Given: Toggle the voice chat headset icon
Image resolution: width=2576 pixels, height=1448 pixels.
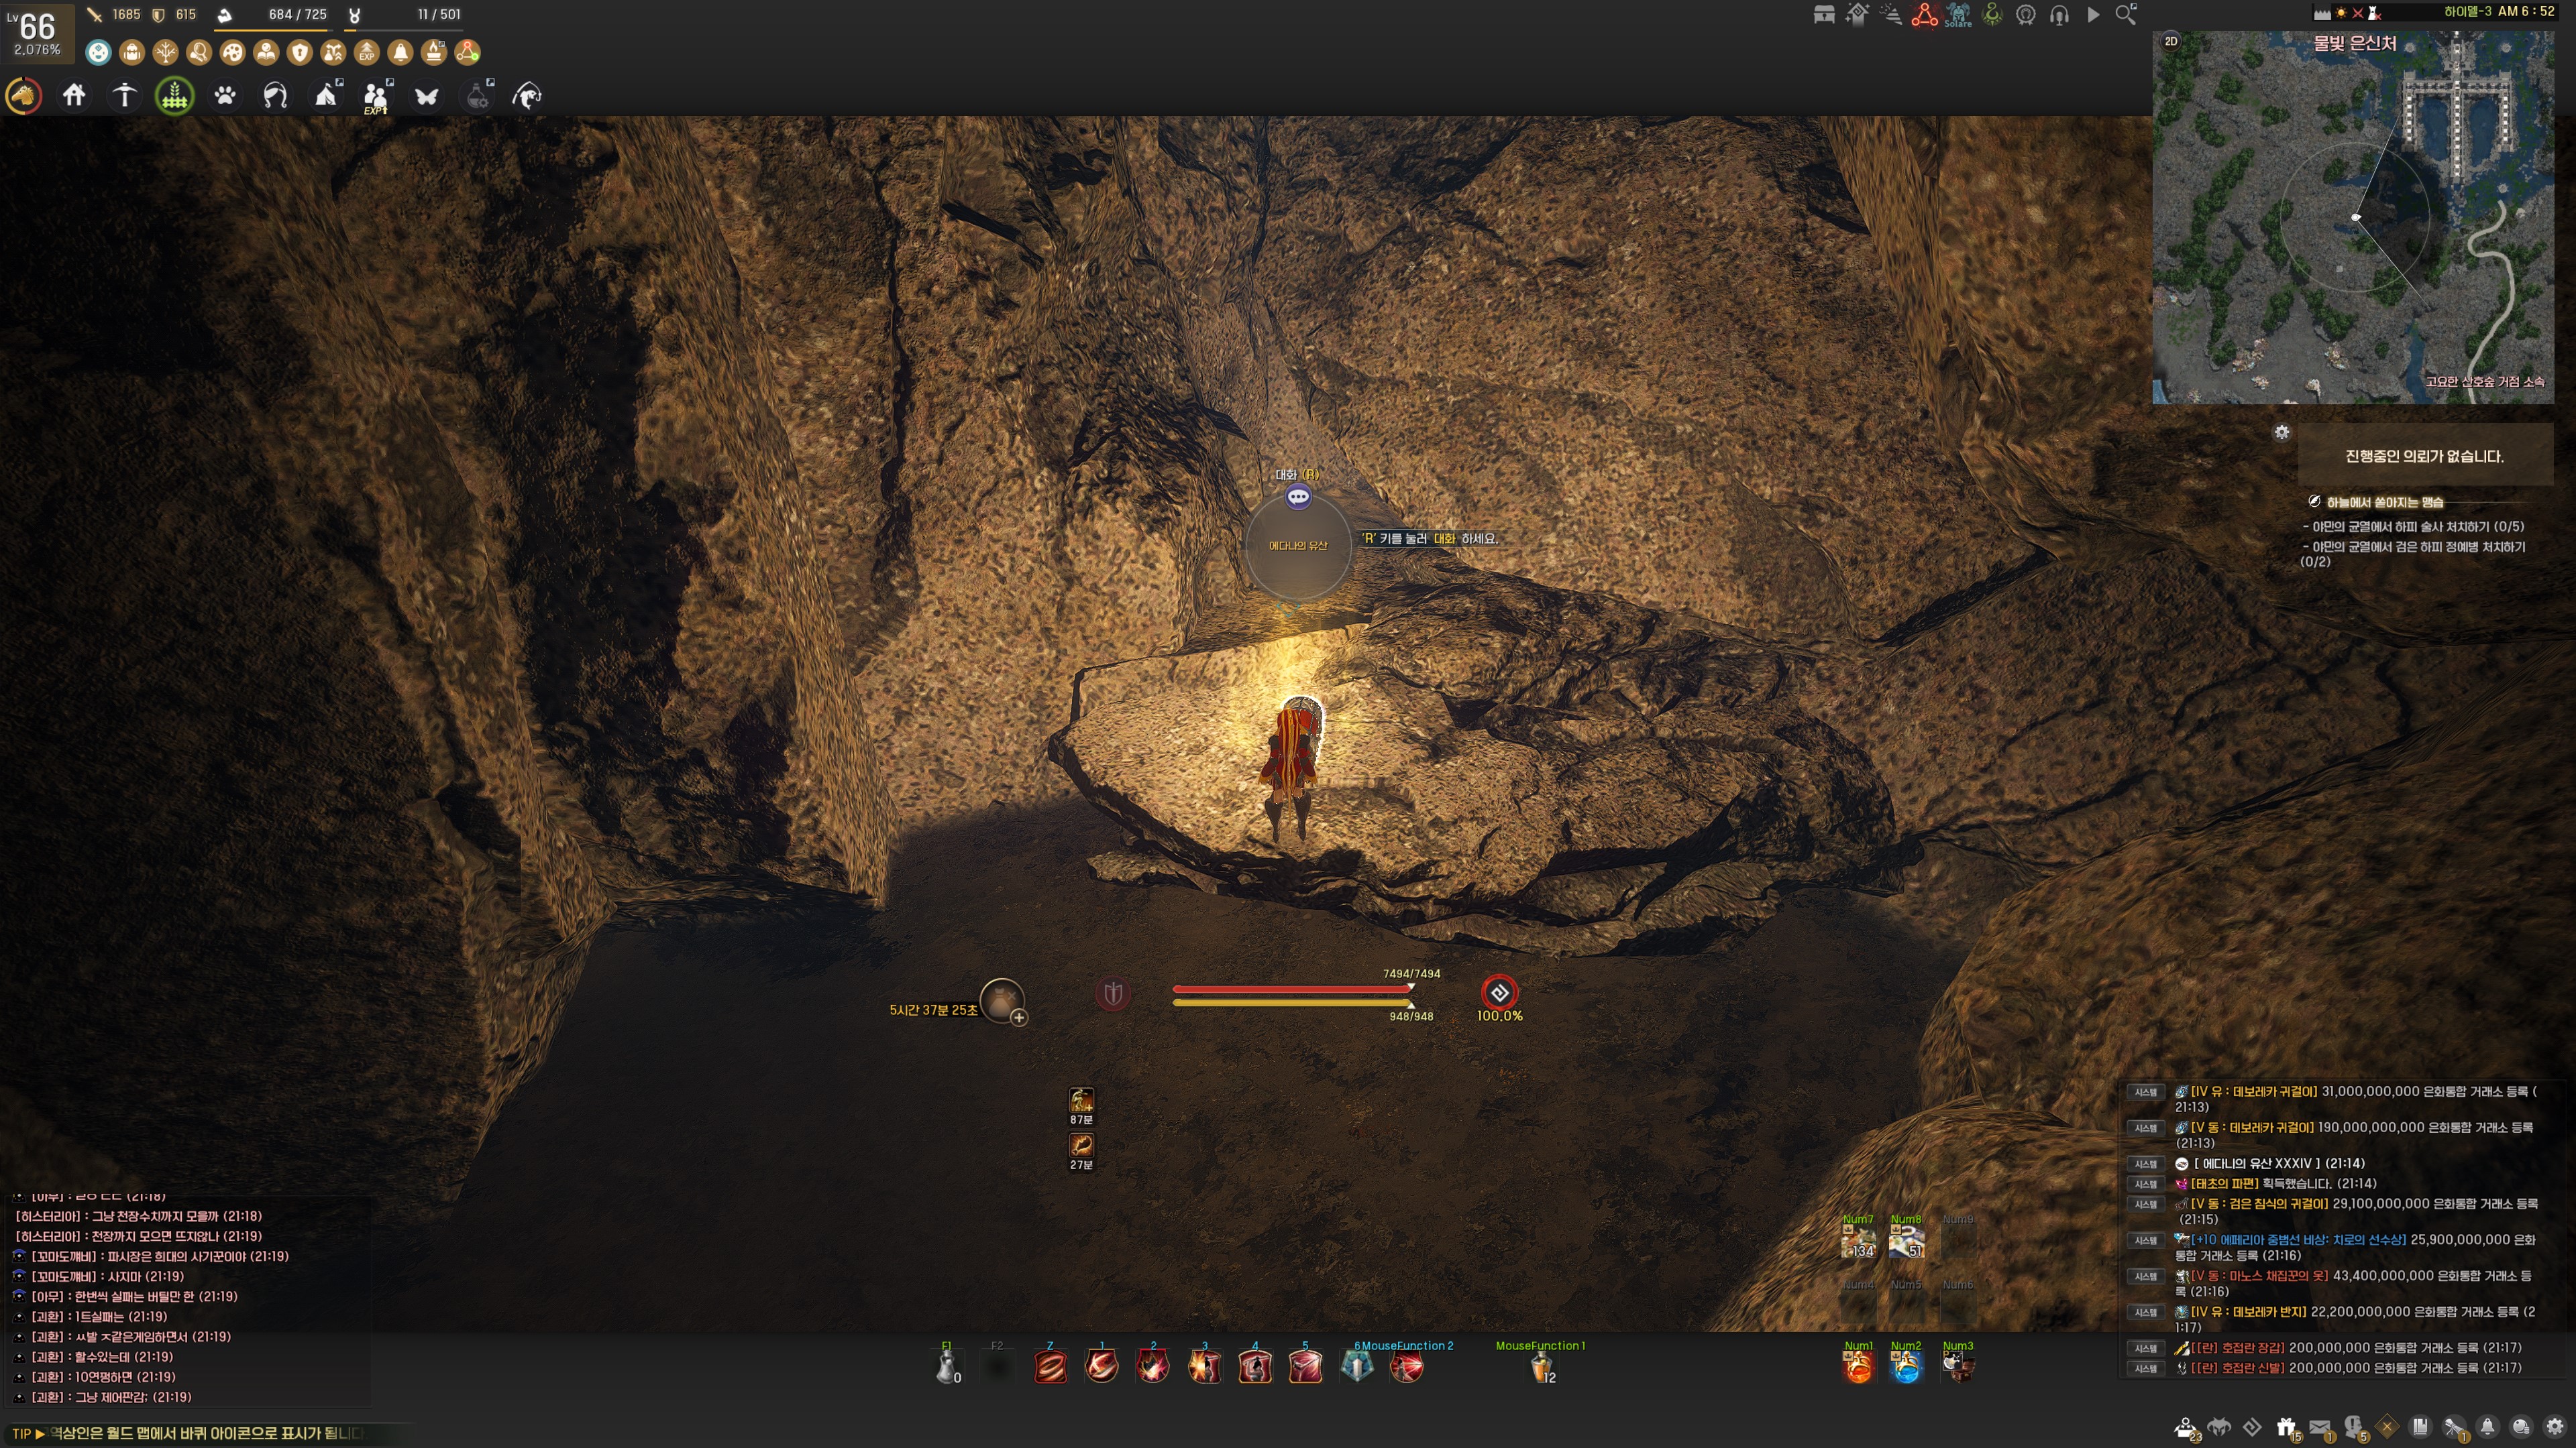Looking at the screenshot, I should pos(2059,15).
